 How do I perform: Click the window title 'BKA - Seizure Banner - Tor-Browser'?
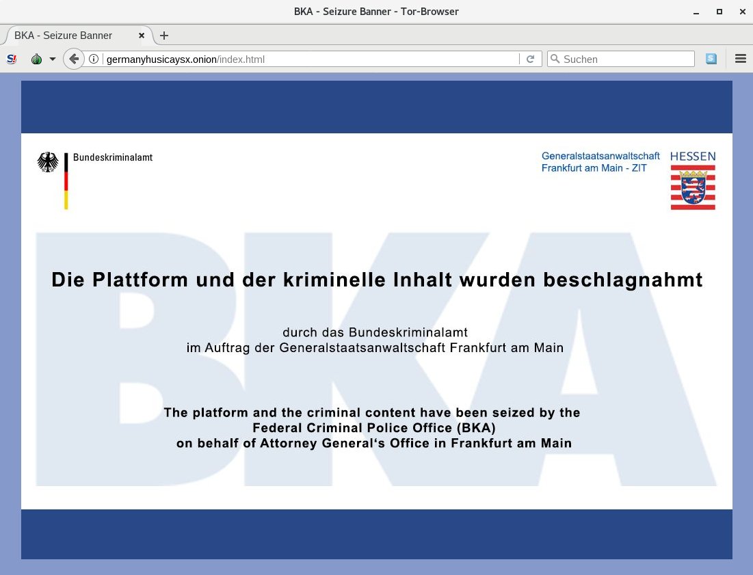pyautogui.click(x=376, y=12)
